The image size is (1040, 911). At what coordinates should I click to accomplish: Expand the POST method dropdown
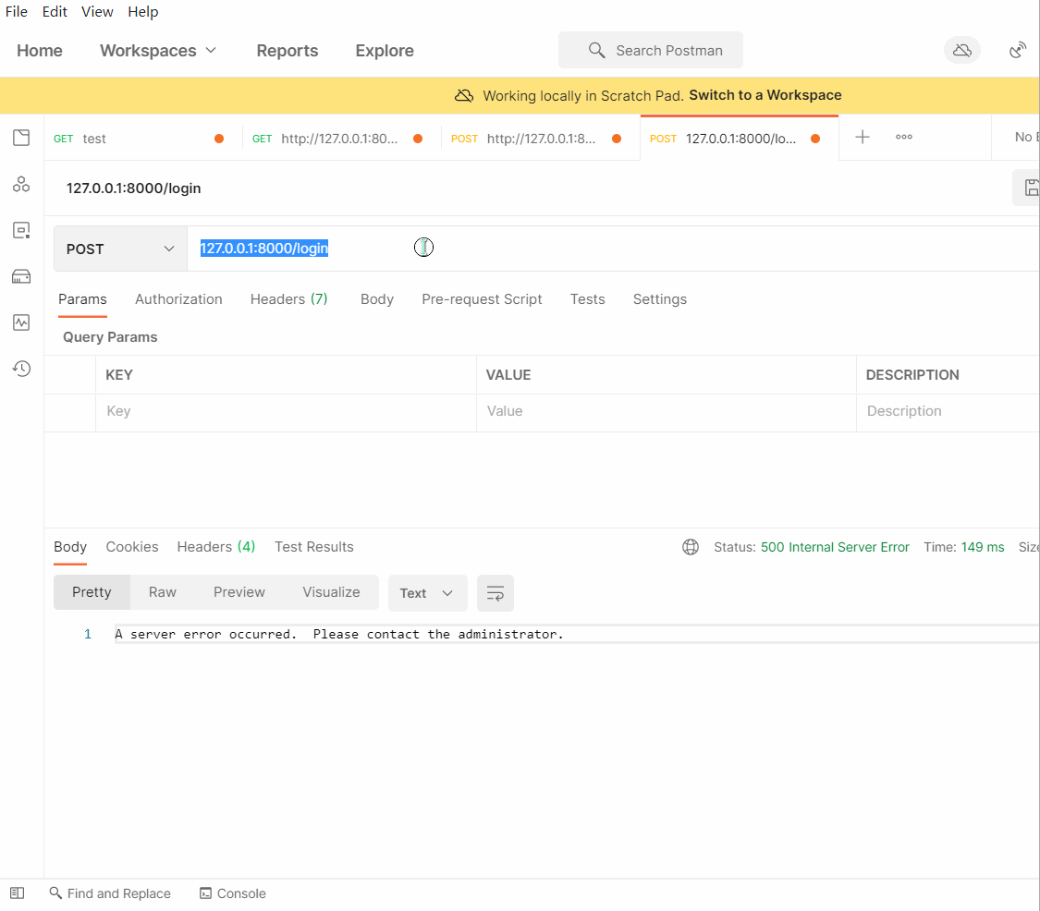click(x=120, y=249)
